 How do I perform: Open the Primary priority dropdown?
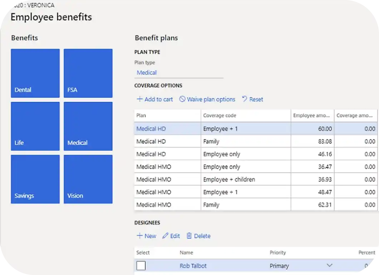coord(329,266)
